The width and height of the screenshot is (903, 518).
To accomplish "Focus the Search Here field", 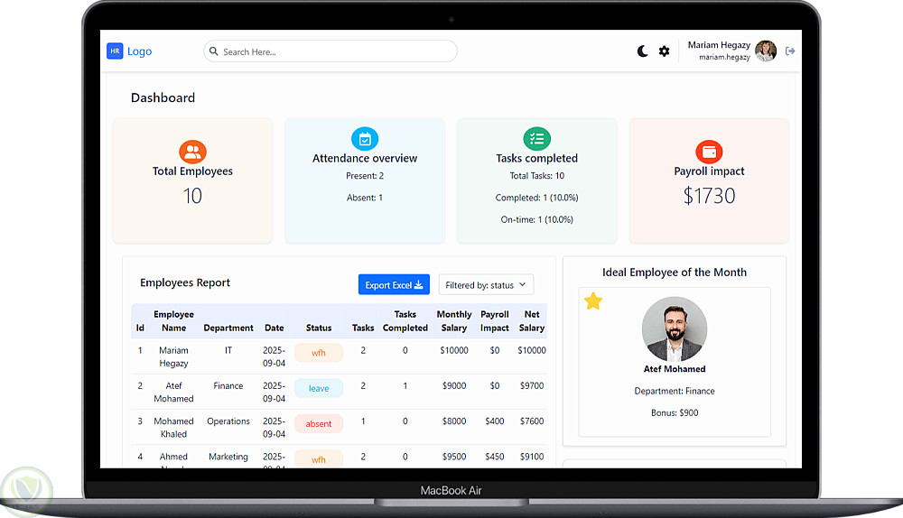I will point(330,51).
